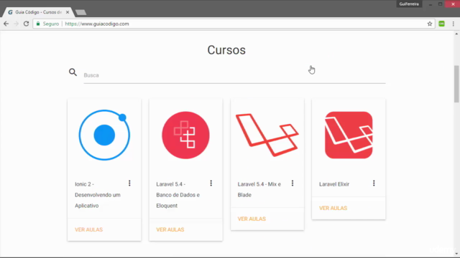Screen dimensions: 460x258
Task: Maximize the browser window
Action: point(441,4)
